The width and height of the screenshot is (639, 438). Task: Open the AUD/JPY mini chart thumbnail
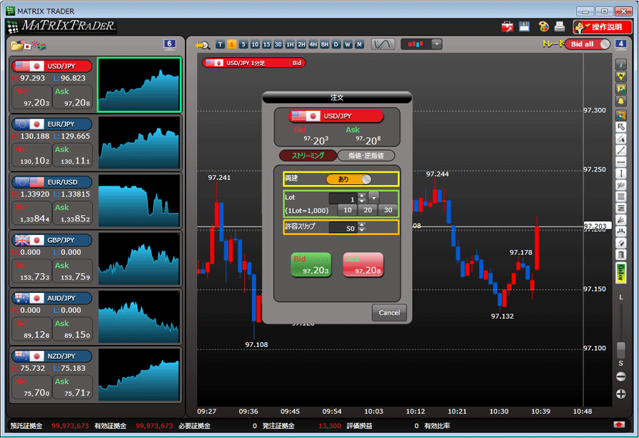[x=139, y=317]
